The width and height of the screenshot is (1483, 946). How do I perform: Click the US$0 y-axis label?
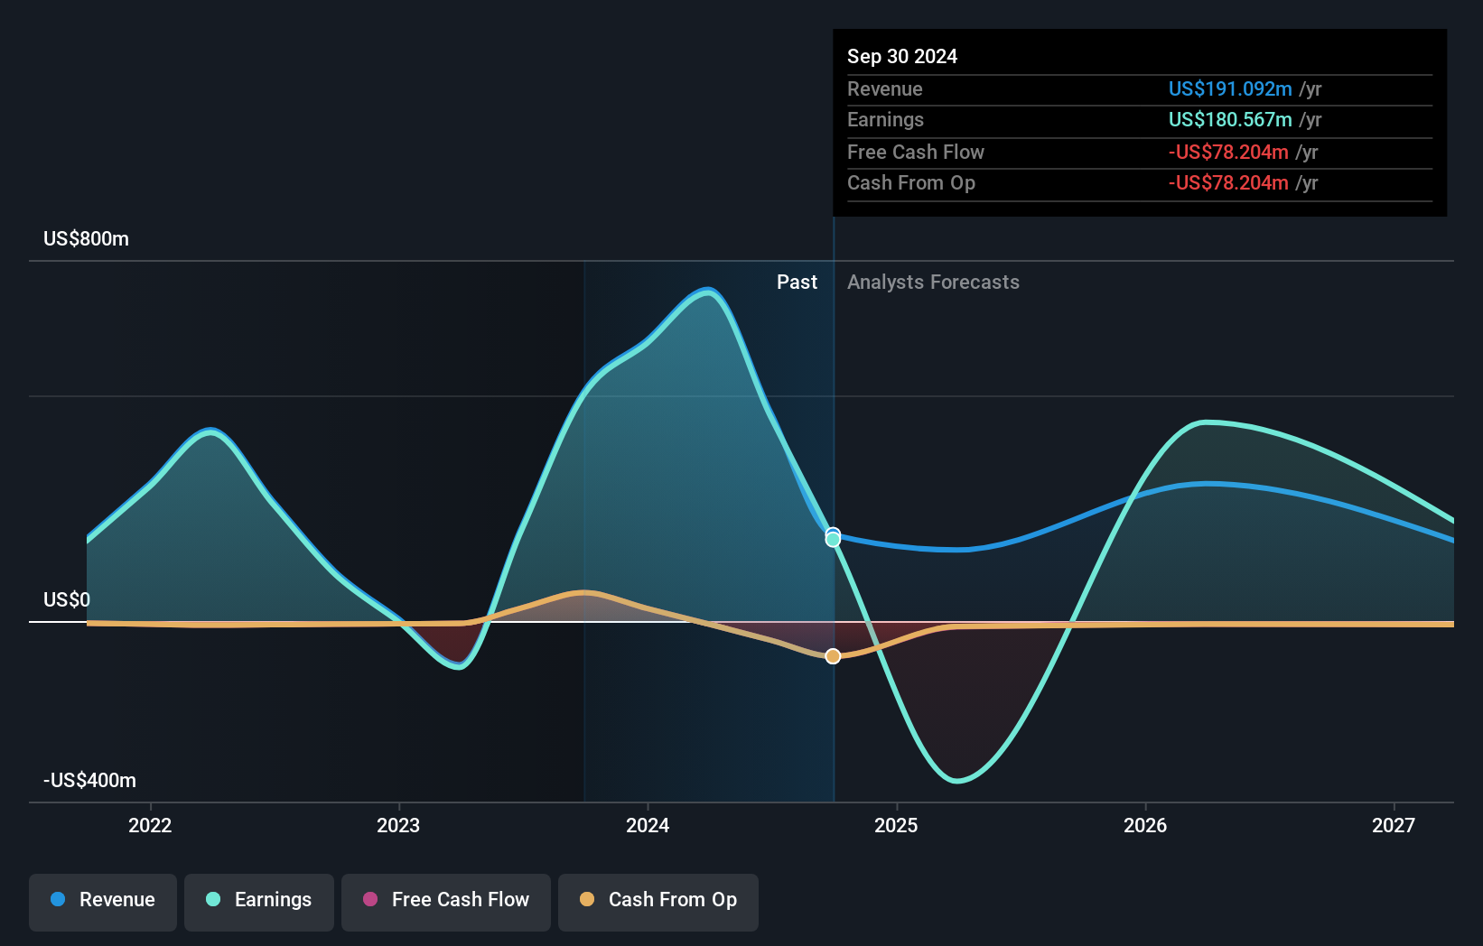click(x=67, y=600)
